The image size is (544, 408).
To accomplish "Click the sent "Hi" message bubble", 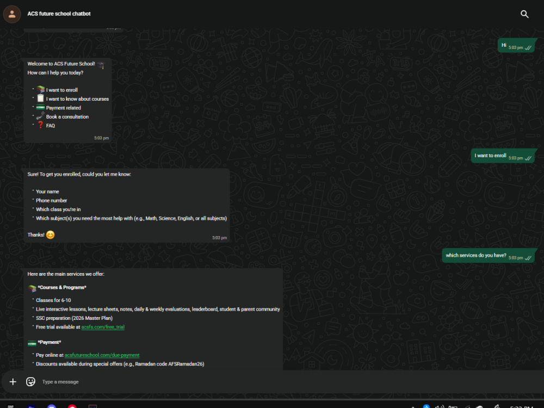I will pyautogui.click(x=516, y=46).
